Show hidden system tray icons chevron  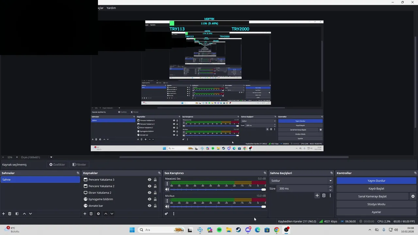click(370, 230)
